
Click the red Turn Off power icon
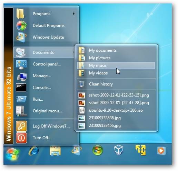(x=21, y=138)
